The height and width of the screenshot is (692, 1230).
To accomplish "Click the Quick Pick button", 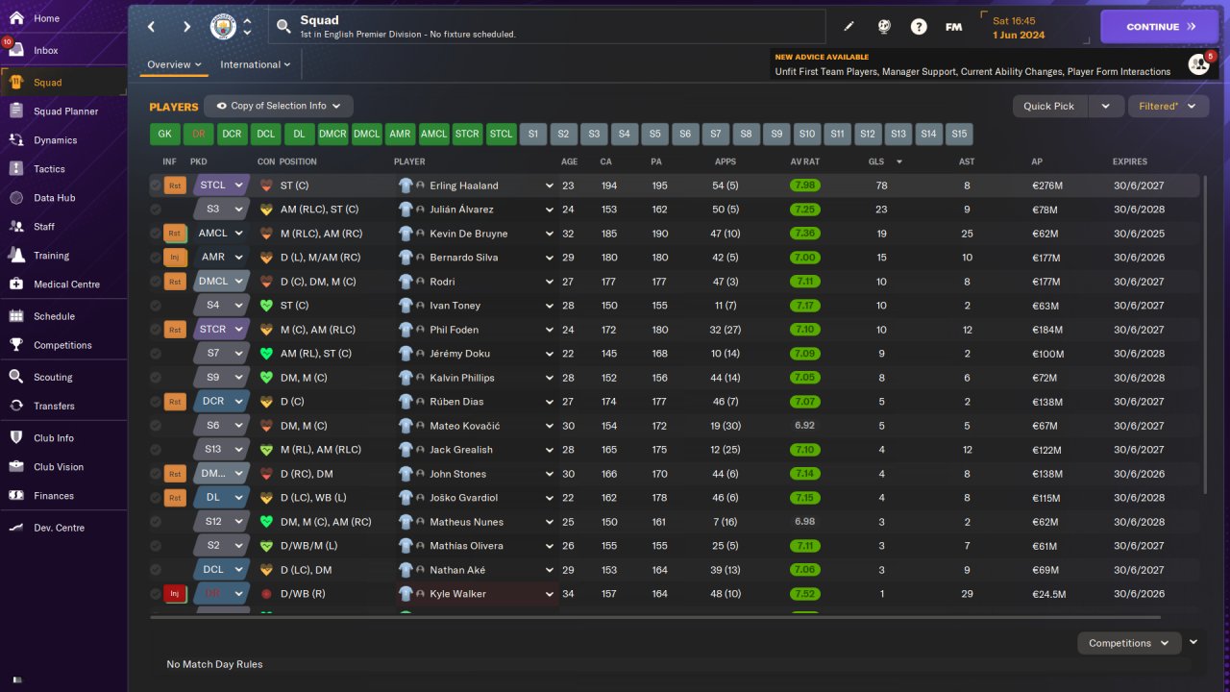I will pyautogui.click(x=1049, y=106).
